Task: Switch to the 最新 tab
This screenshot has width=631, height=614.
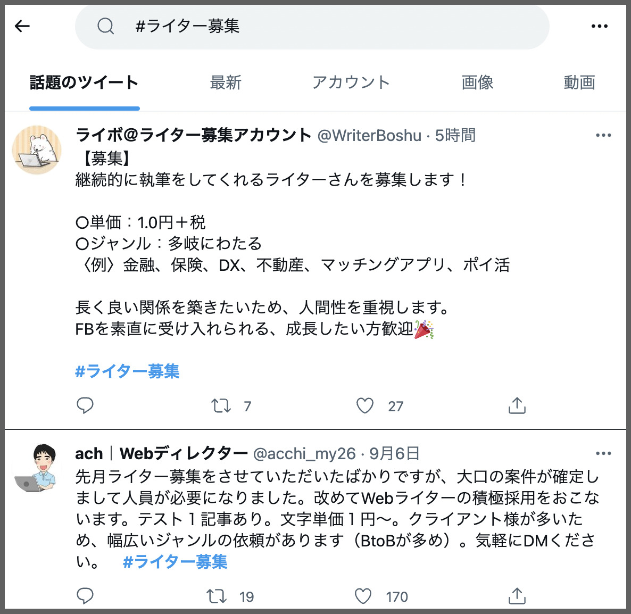Action: [226, 82]
